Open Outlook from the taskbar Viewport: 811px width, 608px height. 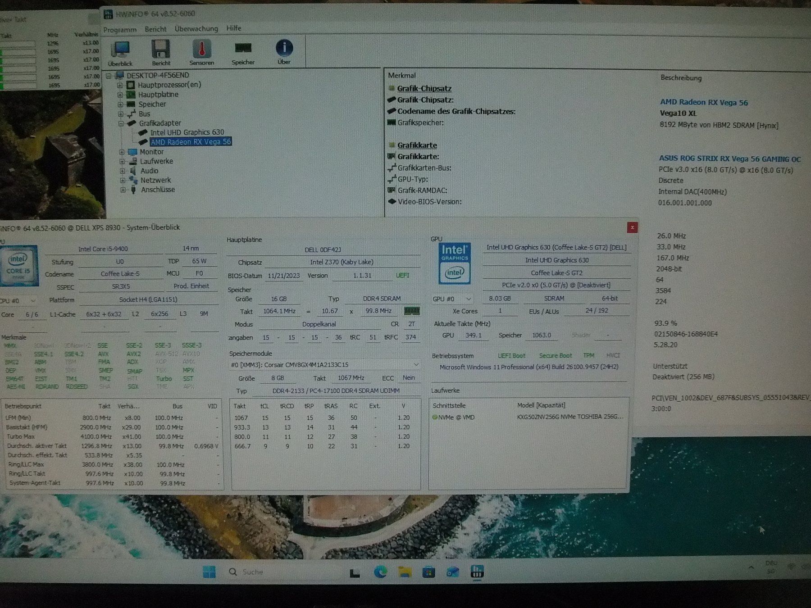pyautogui.click(x=453, y=572)
